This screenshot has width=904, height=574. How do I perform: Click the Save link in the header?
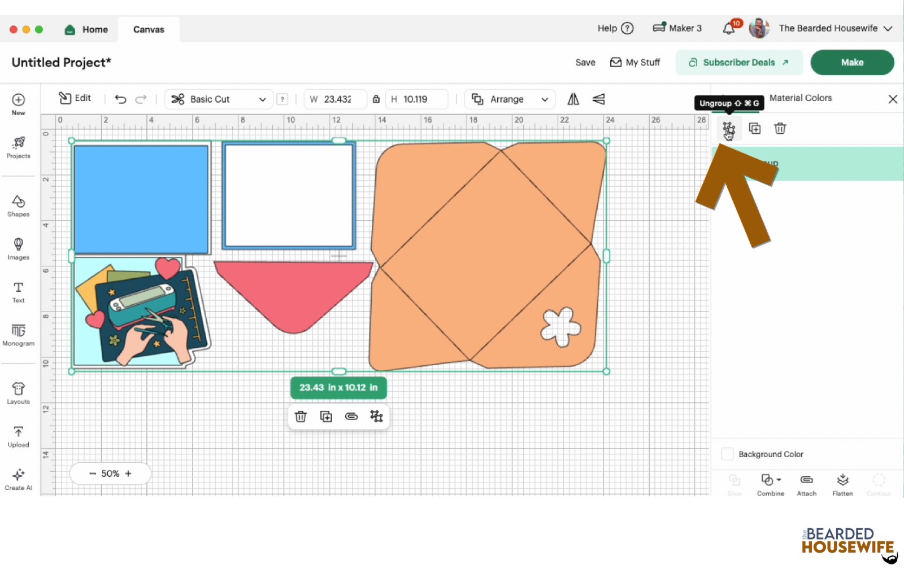[585, 62]
